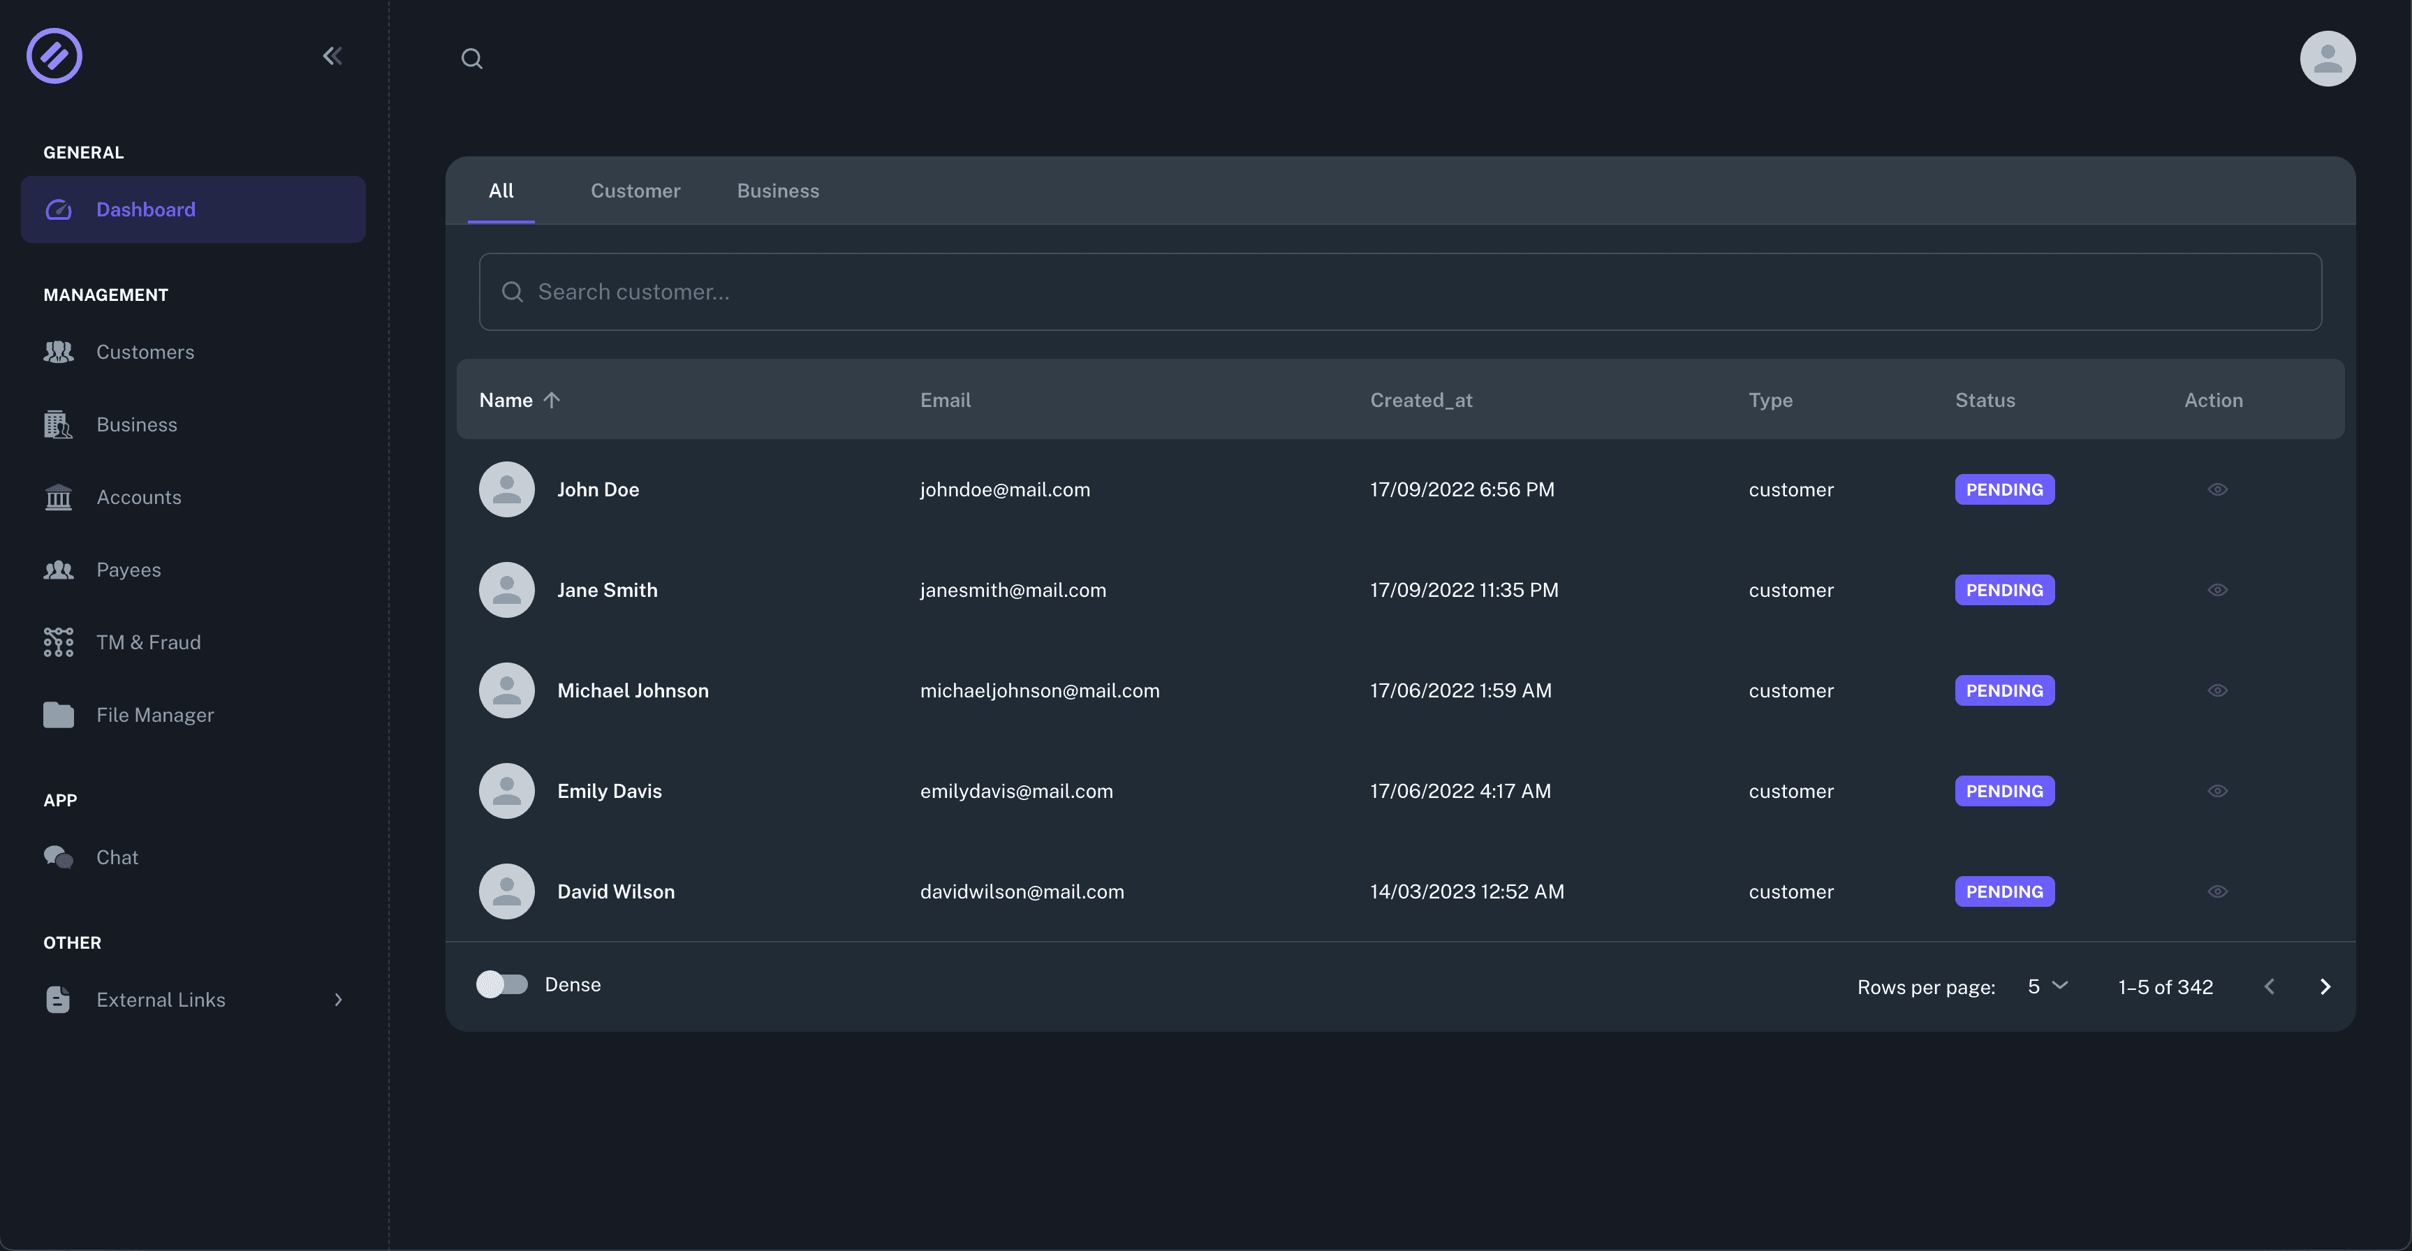Click the Dashboard icon in sidebar

point(57,209)
